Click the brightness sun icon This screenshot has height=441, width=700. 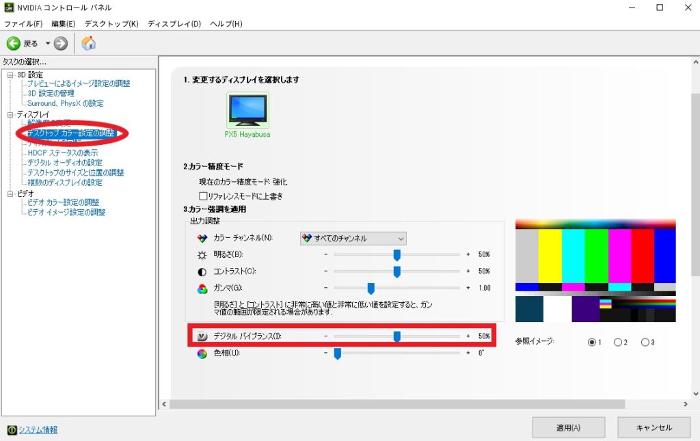[202, 255]
